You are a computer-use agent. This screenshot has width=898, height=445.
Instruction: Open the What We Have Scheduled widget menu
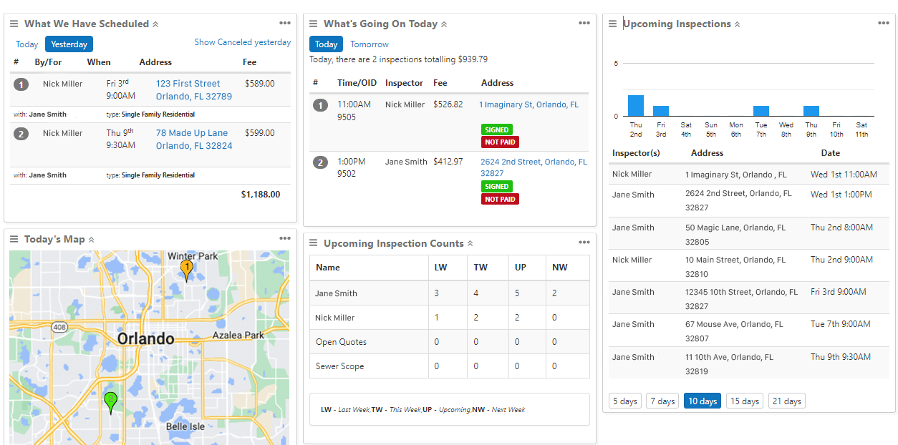[285, 22]
